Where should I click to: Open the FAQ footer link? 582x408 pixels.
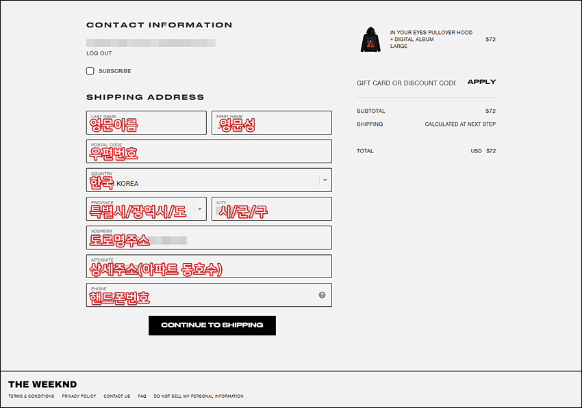[x=142, y=396]
